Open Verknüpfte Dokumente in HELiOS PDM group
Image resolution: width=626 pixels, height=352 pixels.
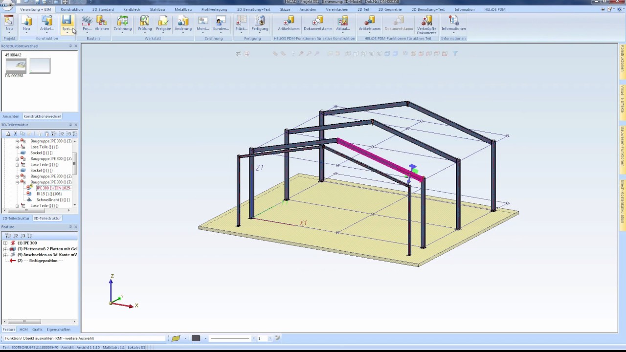click(426, 24)
